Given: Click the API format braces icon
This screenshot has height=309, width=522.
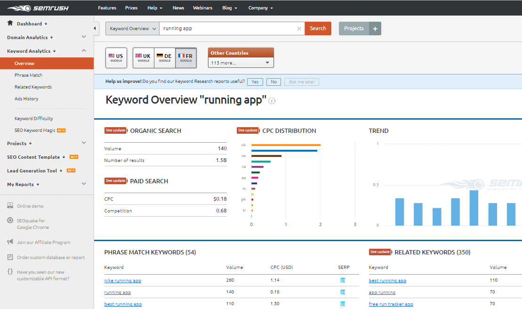Looking at the screenshot, I should 10,271.
